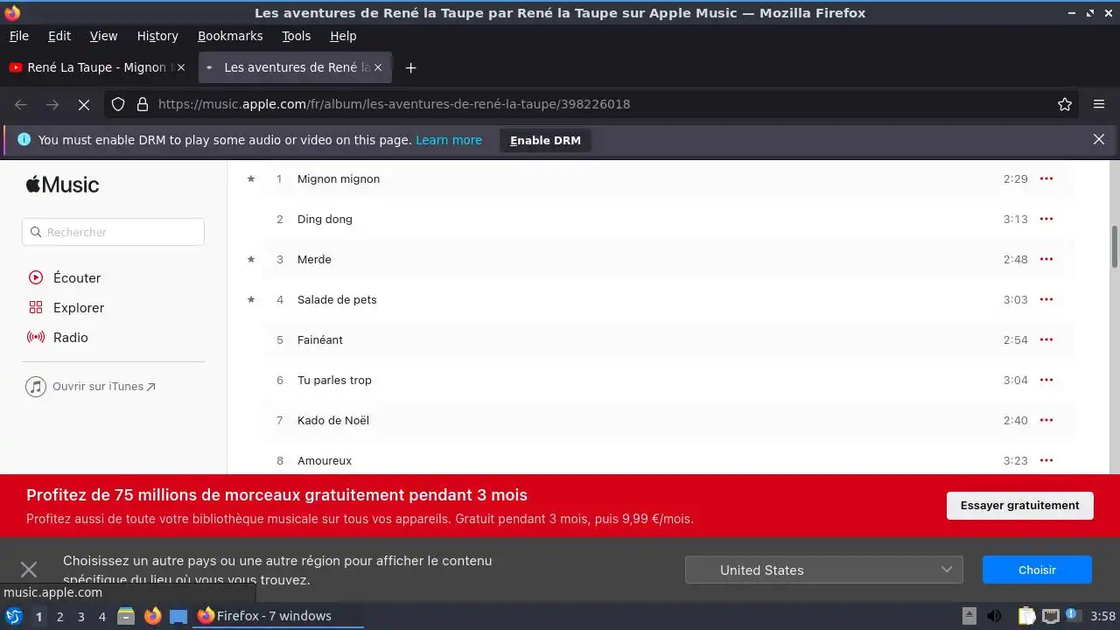This screenshot has width=1120, height=630.
Task: Click the Écouter play circle icon
Action: point(36,277)
